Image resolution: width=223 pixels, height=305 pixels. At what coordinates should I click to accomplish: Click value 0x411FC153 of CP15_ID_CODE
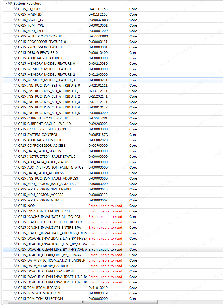coord(98,9)
